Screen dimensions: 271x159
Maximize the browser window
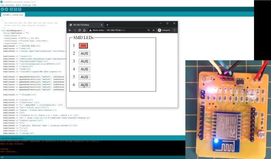167,23
